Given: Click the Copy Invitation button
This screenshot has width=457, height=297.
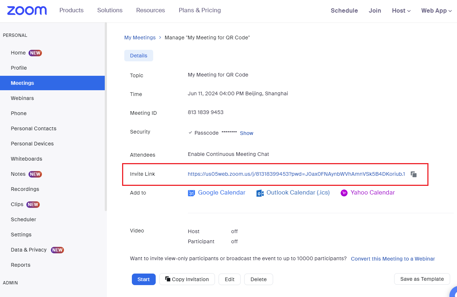Looking at the screenshot, I should (187, 279).
